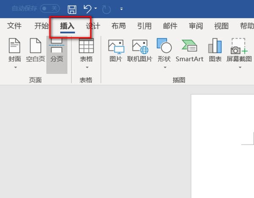Click the Undo arrow icon

88,9
